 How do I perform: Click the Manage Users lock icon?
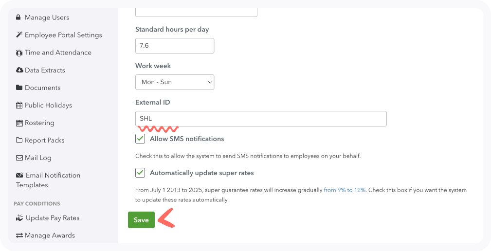18,18
